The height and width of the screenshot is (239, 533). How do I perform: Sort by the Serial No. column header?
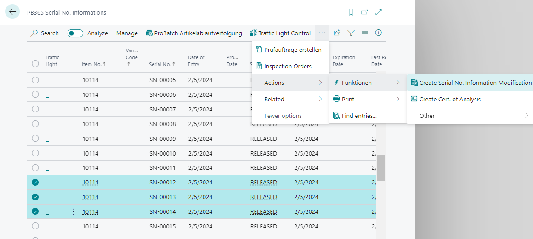[162, 64]
